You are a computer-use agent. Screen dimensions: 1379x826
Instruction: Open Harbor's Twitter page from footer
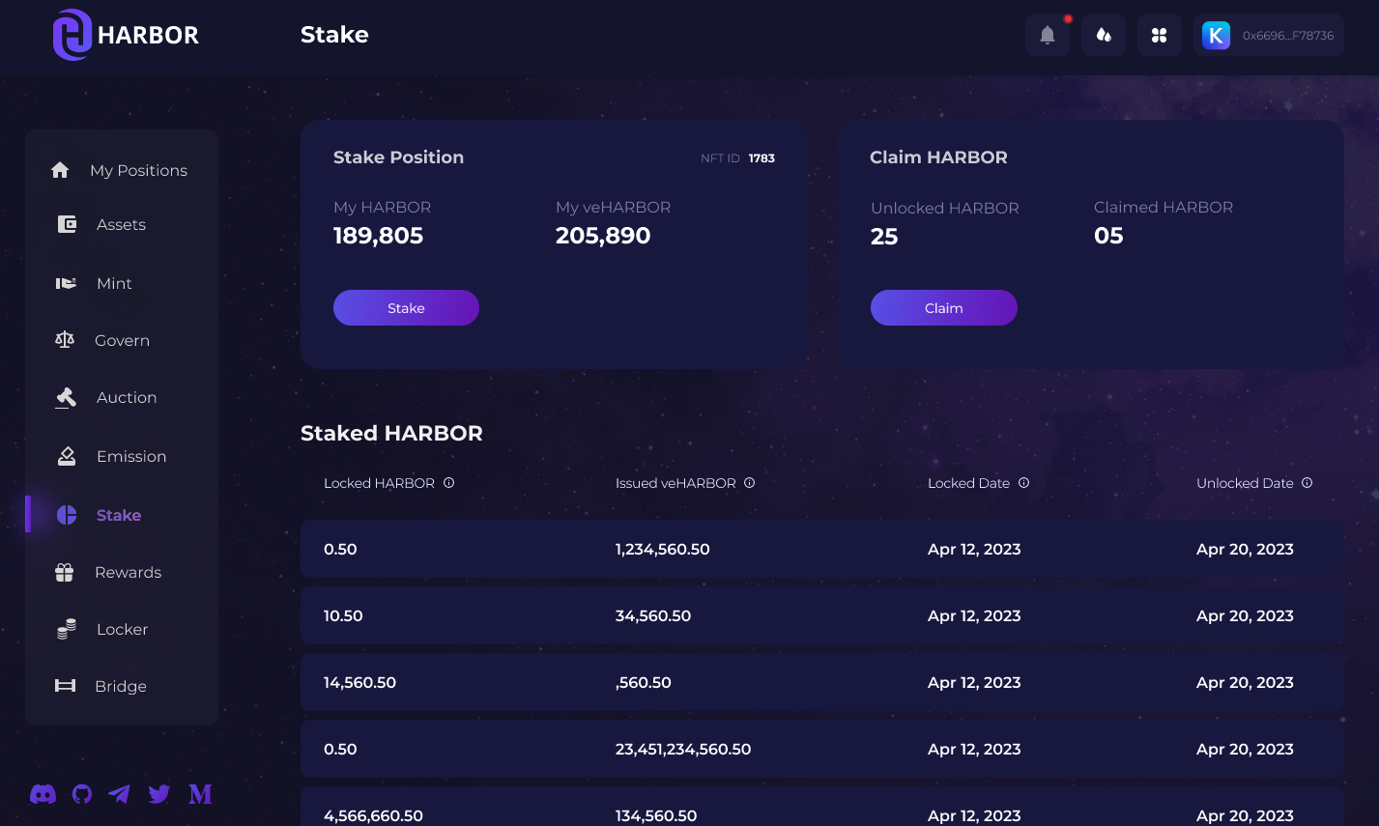tap(158, 794)
